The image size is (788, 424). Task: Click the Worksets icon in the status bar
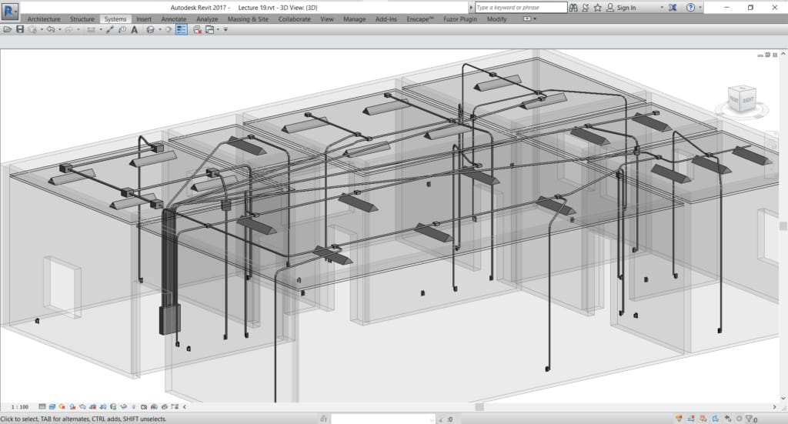tap(324, 419)
